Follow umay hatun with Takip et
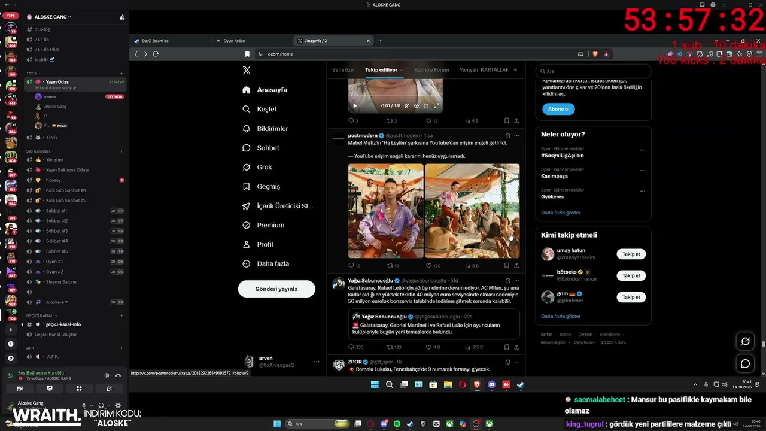The width and height of the screenshot is (766, 431). tap(631, 254)
